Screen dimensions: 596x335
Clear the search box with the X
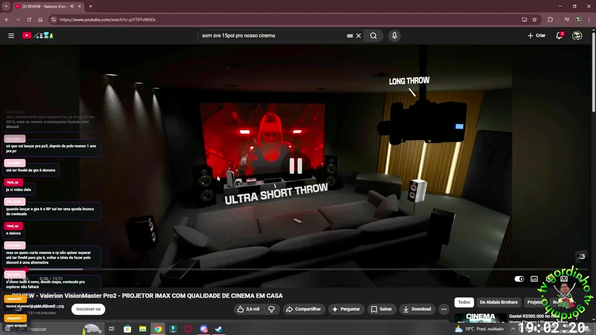(x=359, y=35)
